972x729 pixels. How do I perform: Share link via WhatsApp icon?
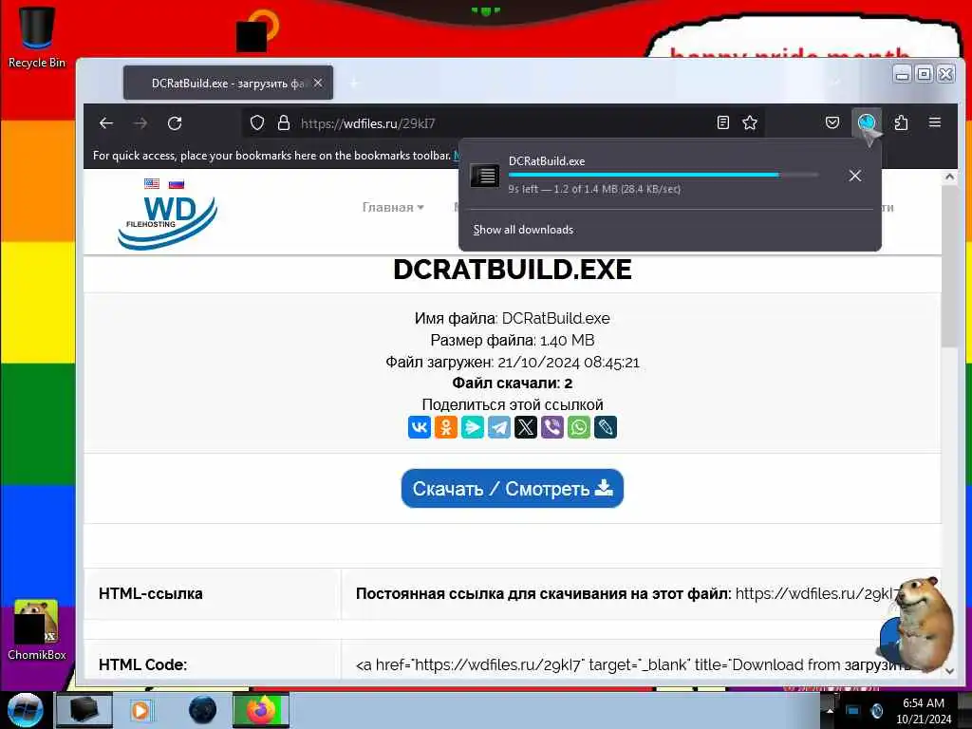click(x=579, y=427)
